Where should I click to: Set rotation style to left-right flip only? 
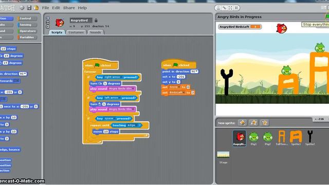pyautogui.click(x=48, y=23)
